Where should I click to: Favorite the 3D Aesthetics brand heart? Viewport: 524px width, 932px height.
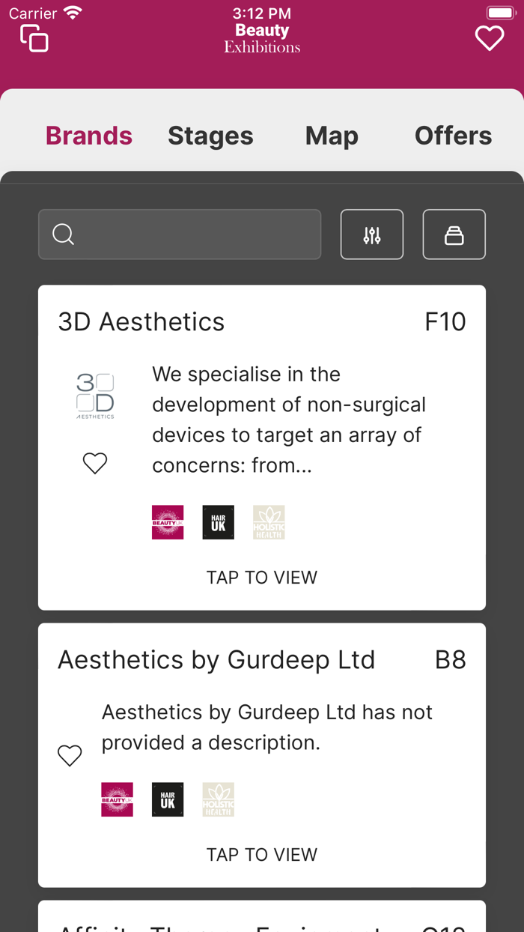click(x=95, y=463)
